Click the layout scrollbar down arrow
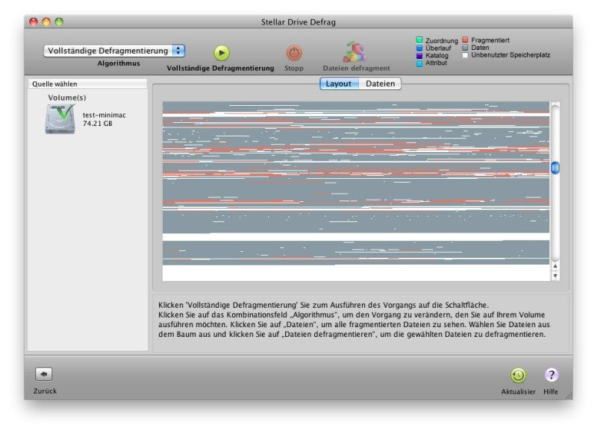The height and width of the screenshot is (433, 597). click(x=555, y=276)
